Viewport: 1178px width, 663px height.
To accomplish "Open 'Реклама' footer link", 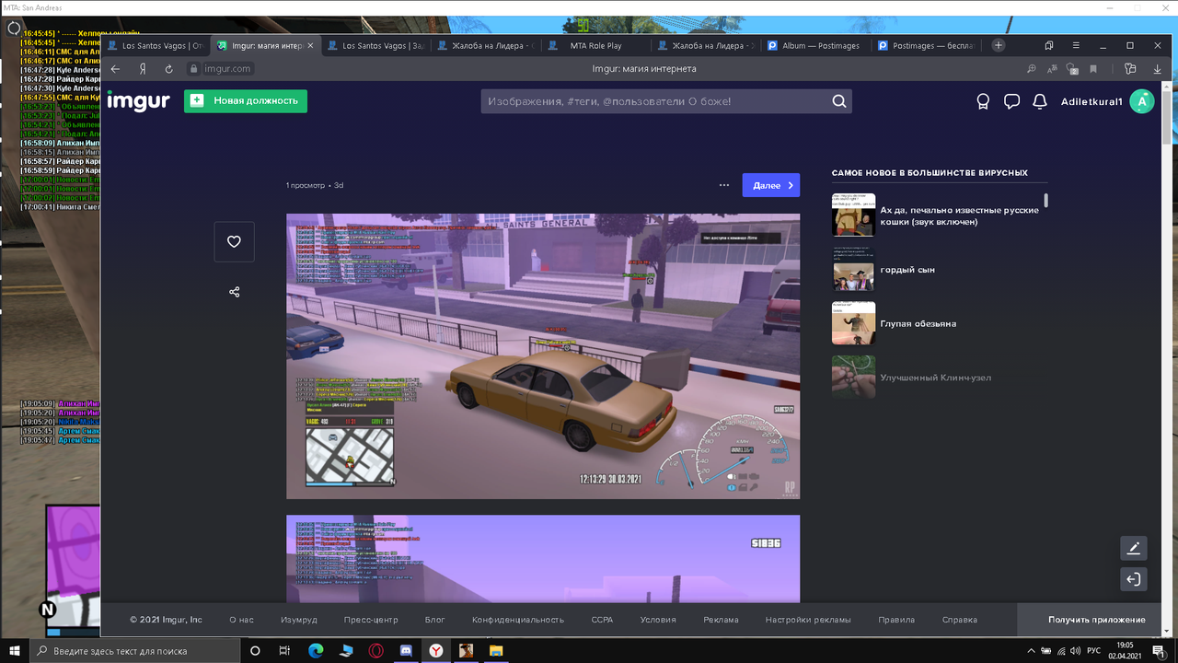I will pos(721,620).
